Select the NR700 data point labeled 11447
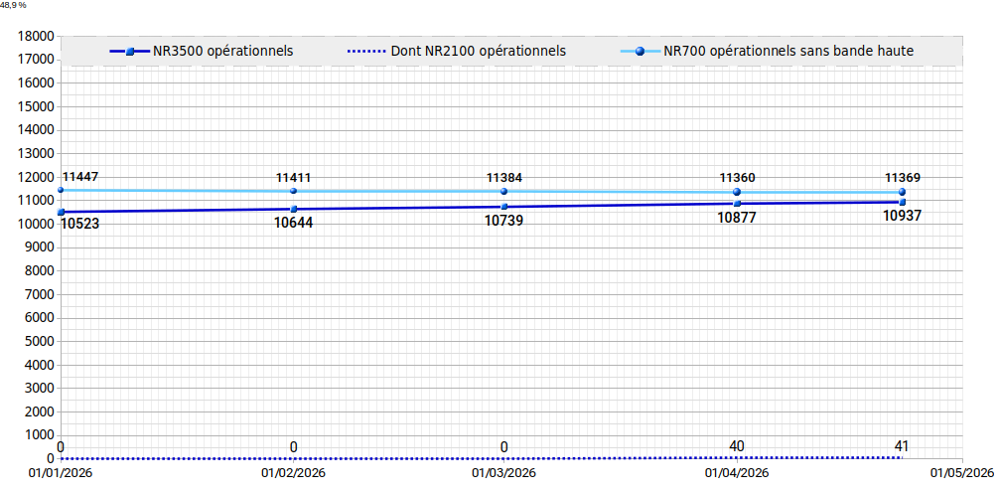 pyautogui.click(x=61, y=190)
